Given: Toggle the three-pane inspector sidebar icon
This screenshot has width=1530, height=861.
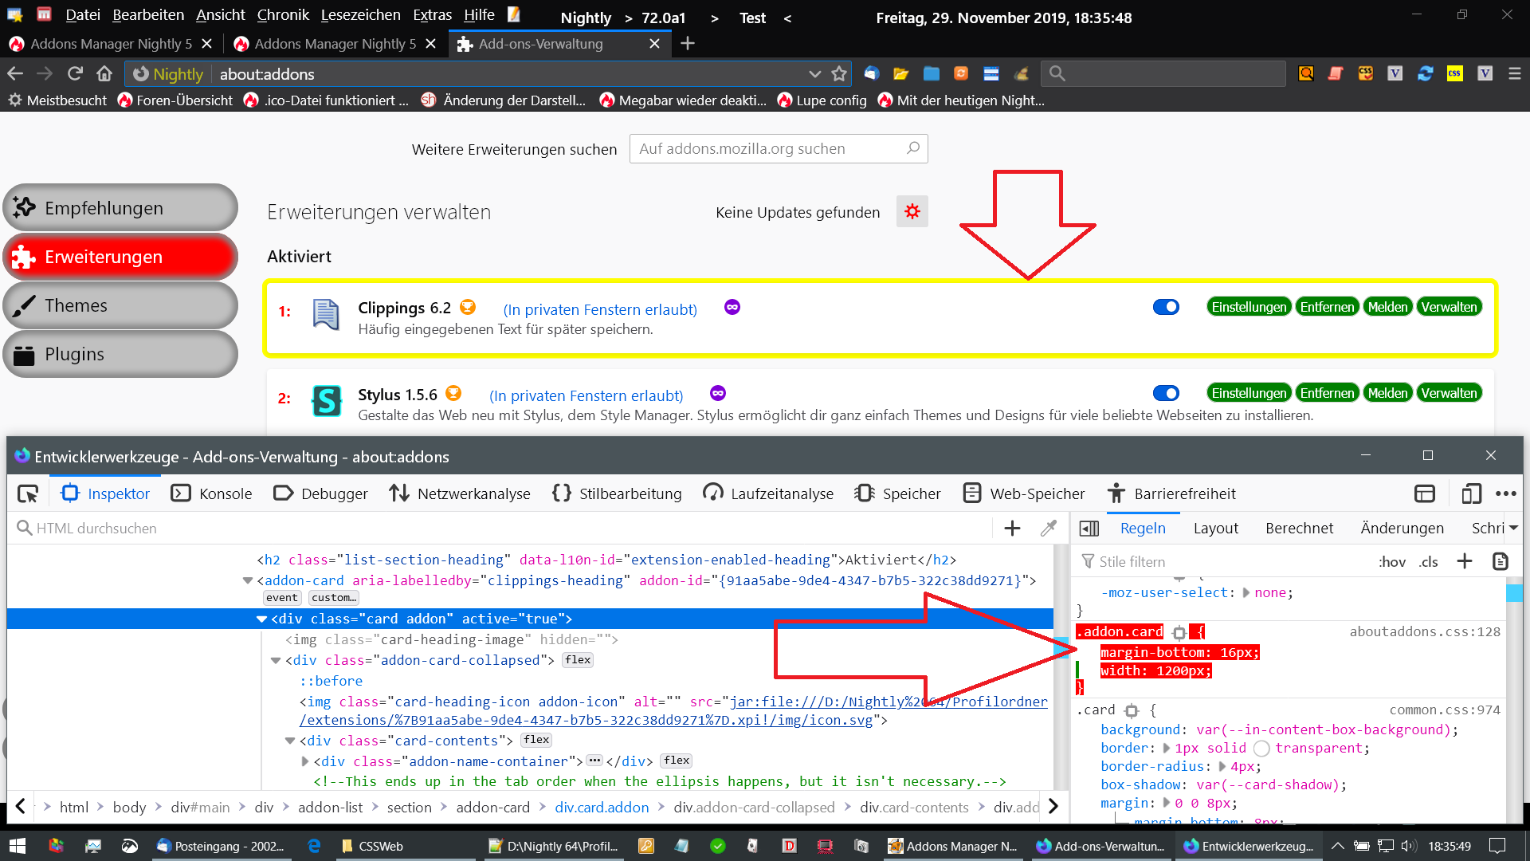Looking at the screenshot, I should coord(1089,529).
